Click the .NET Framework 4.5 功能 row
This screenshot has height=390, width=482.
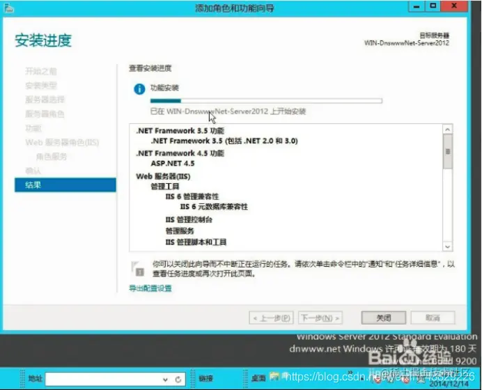[180, 153]
